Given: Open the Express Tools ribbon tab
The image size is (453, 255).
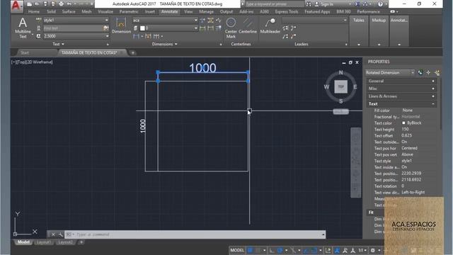Looking at the screenshot, I should 286,11.
